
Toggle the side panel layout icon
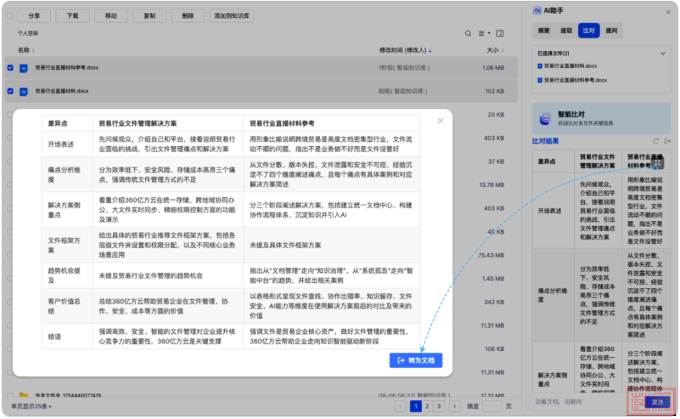click(500, 33)
